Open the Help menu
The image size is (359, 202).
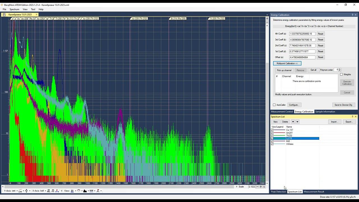point(41,9)
